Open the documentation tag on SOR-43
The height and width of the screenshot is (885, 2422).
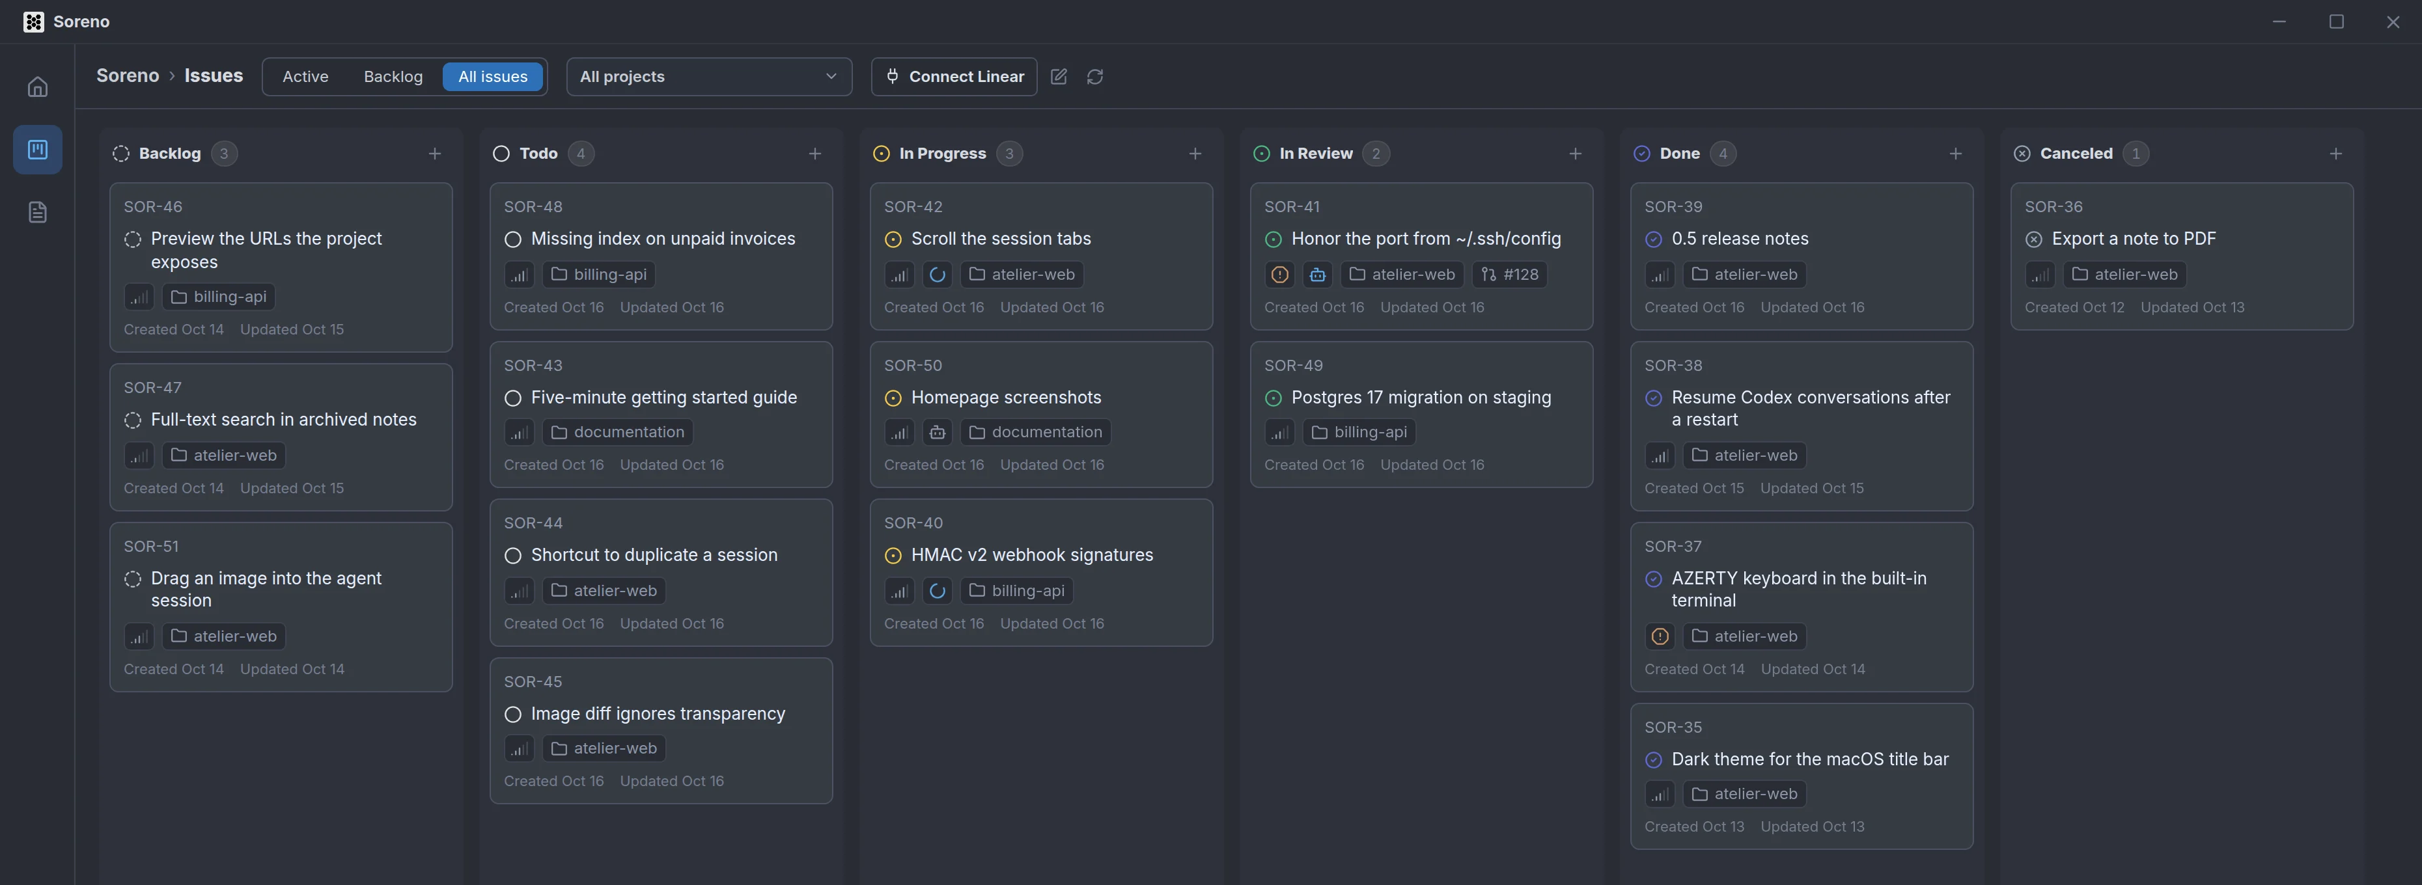click(618, 432)
